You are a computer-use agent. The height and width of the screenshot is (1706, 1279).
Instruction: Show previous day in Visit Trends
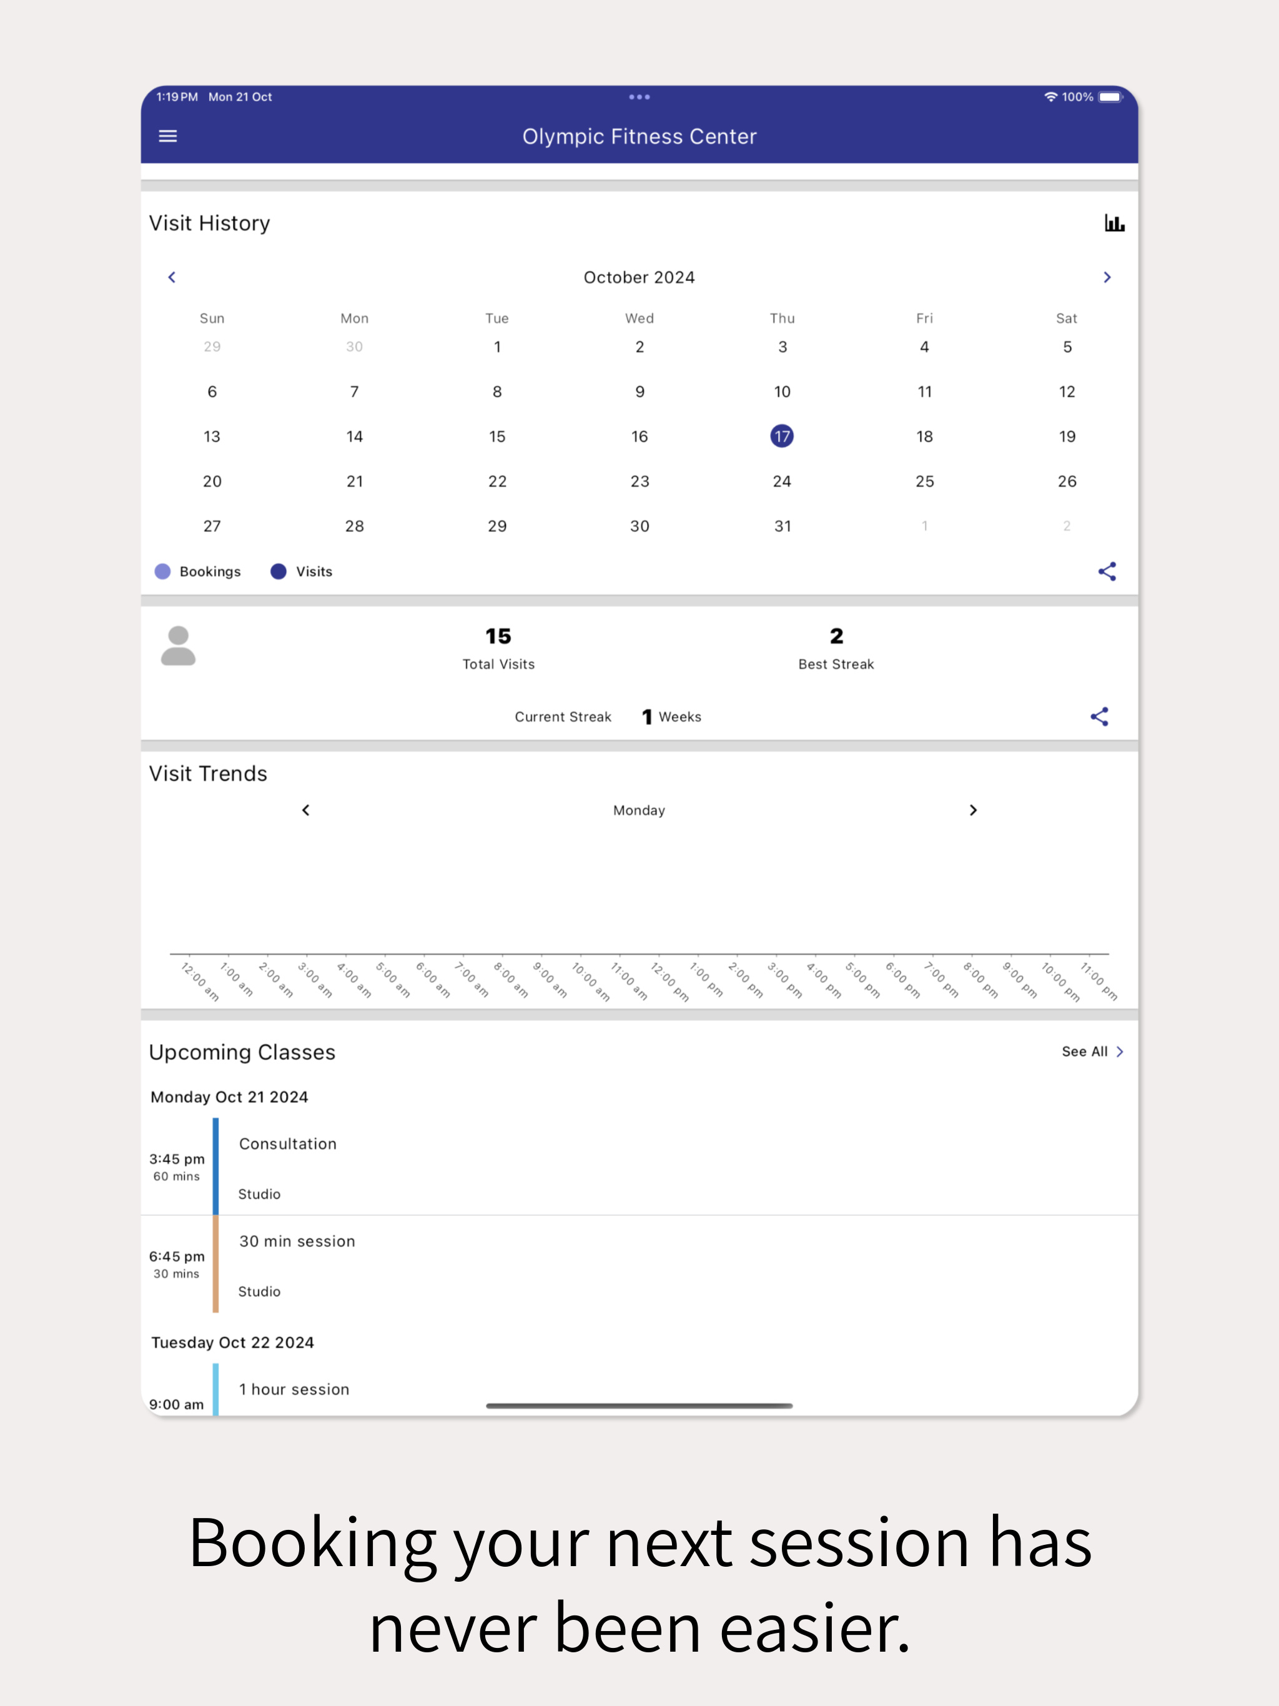pos(305,810)
